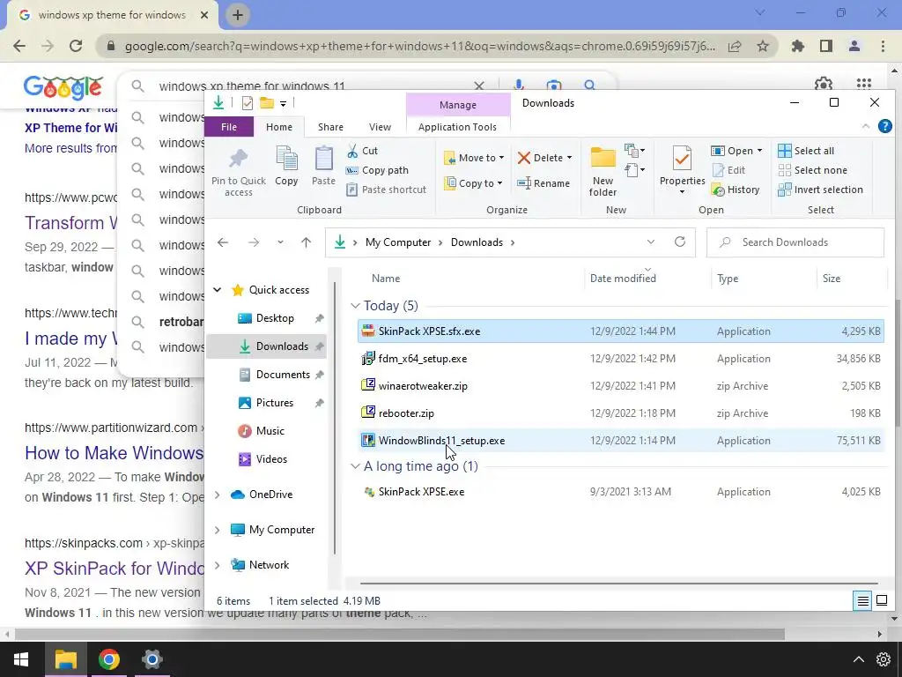Expand Network tree node
This screenshot has height=677, width=902.
pyautogui.click(x=218, y=565)
